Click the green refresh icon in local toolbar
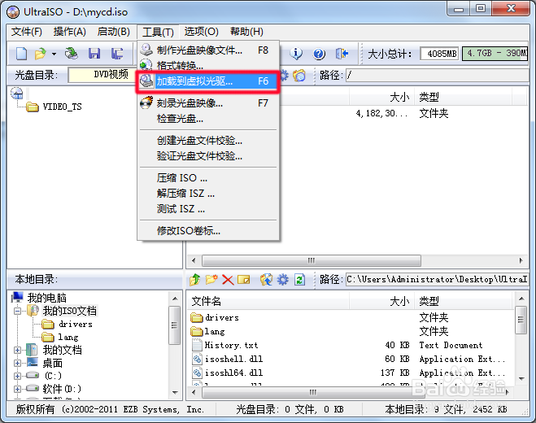The image size is (536, 423). [299, 279]
